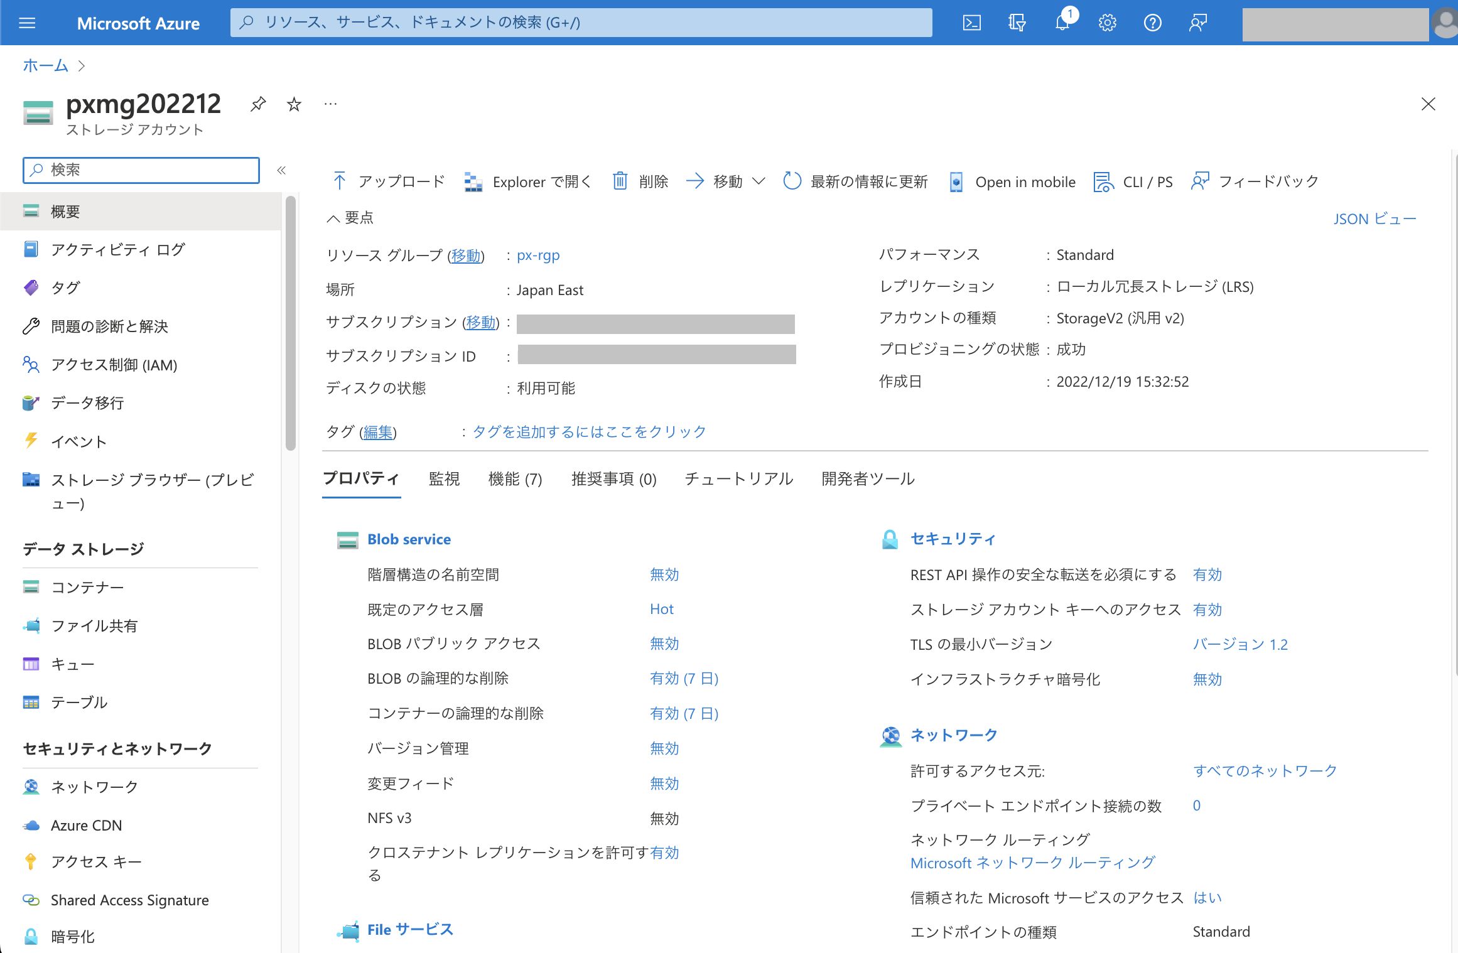
Task: Open notifications bell icon
Action: 1062,23
